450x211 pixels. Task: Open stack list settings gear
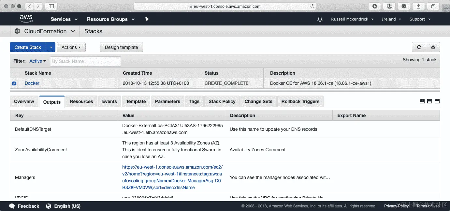click(x=433, y=47)
